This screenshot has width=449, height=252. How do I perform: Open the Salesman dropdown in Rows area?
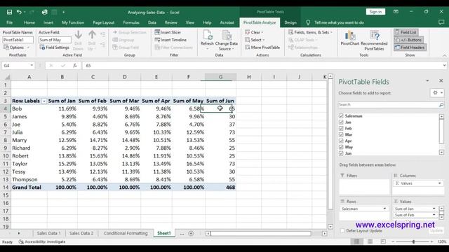pos(384,209)
